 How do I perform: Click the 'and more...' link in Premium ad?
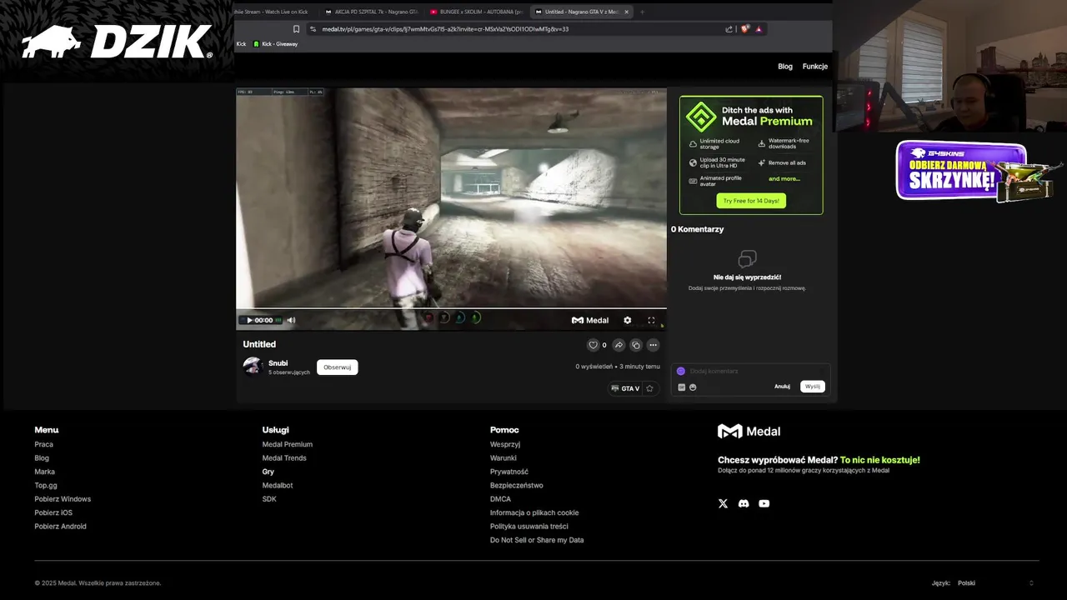[784, 178]
